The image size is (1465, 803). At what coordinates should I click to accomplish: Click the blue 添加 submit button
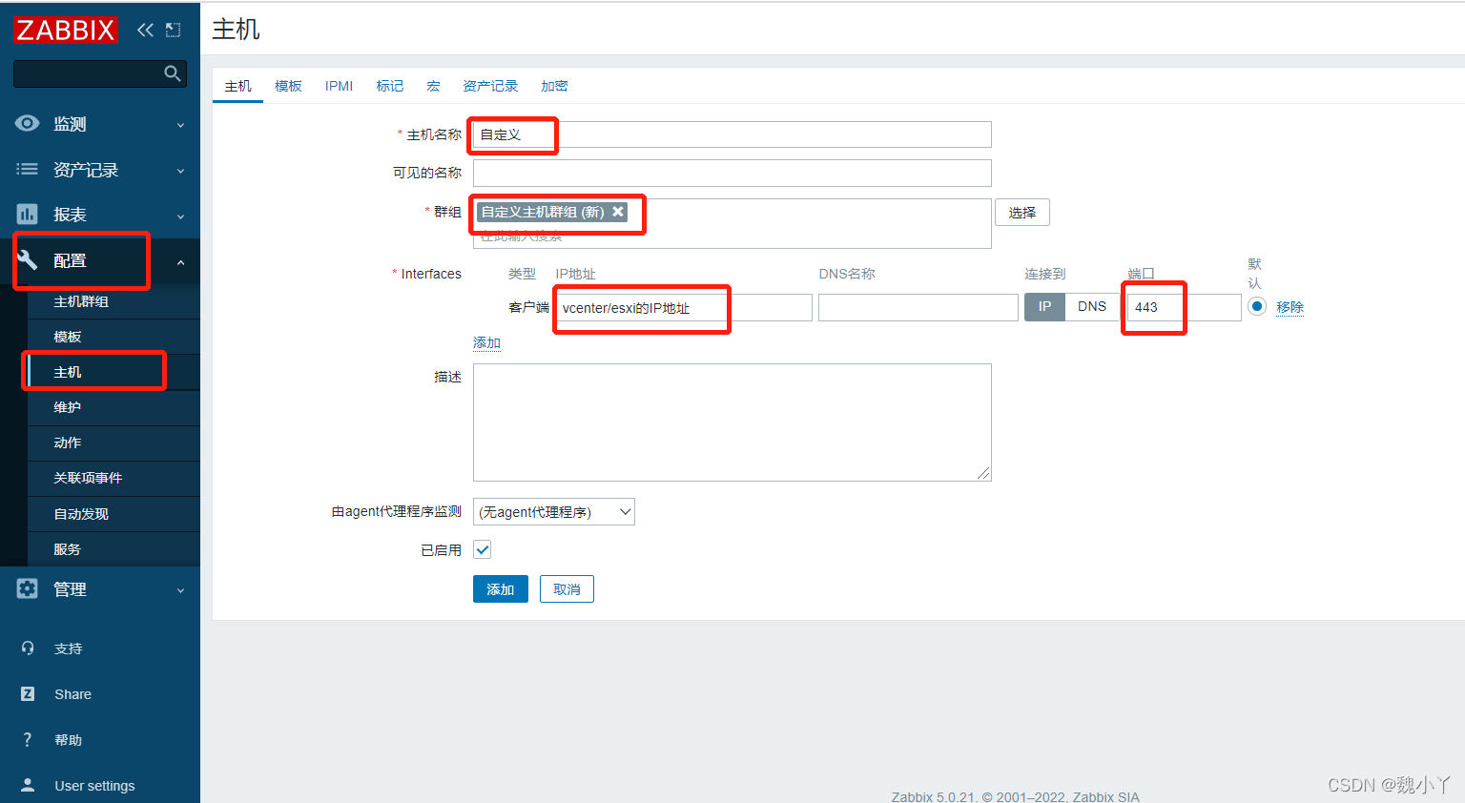click(x=501, y=589)
